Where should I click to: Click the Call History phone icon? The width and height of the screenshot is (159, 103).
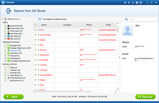(x=8, y=53)
